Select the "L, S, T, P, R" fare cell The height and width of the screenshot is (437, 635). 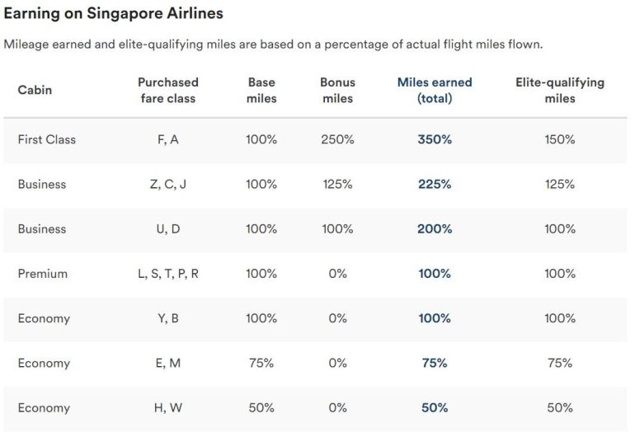pyautogui.click(x=168, y=273)
